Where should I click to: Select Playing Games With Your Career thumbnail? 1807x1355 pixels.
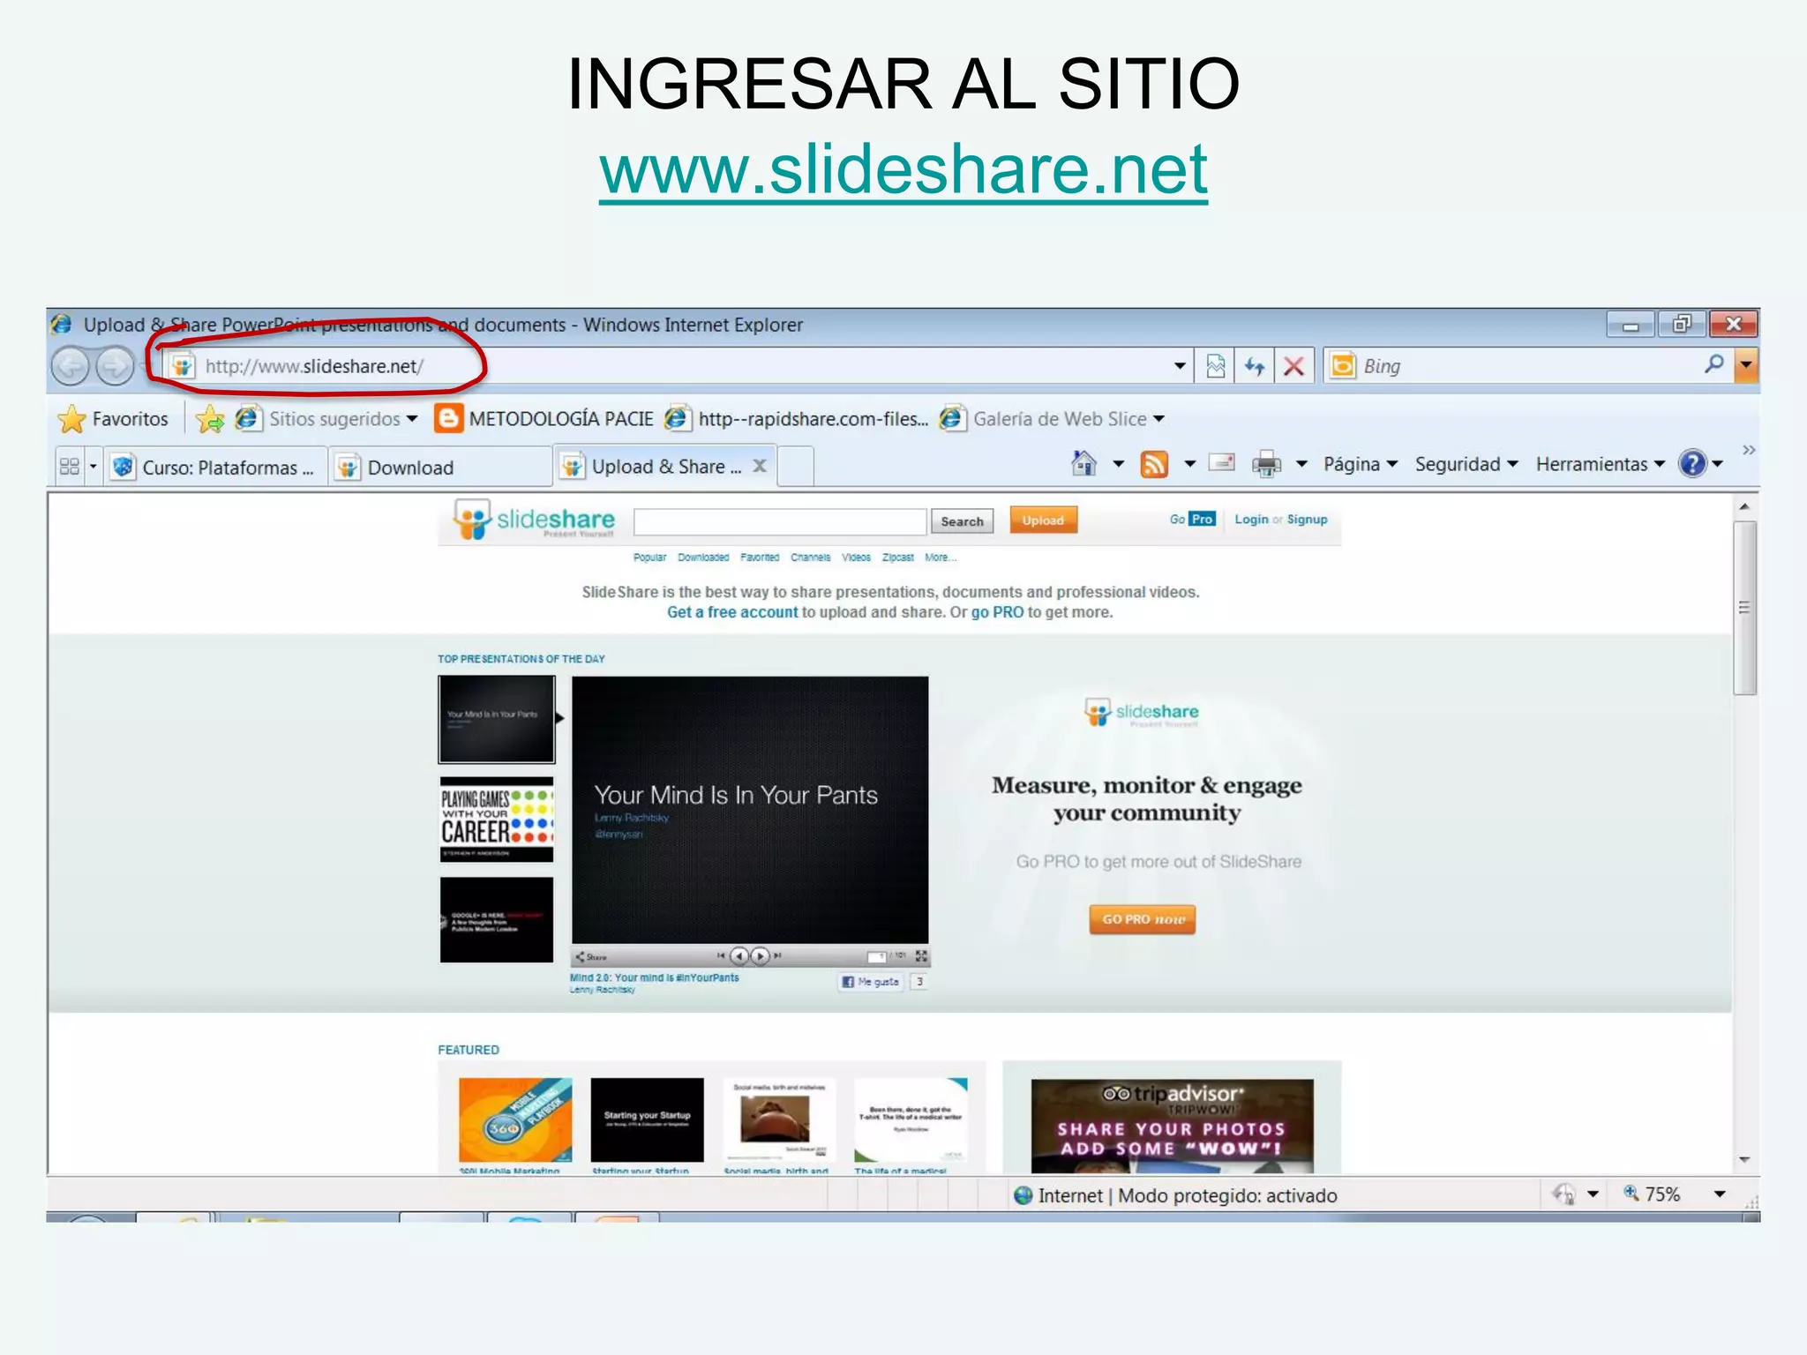pyautogui.click(x=497, y=820)
